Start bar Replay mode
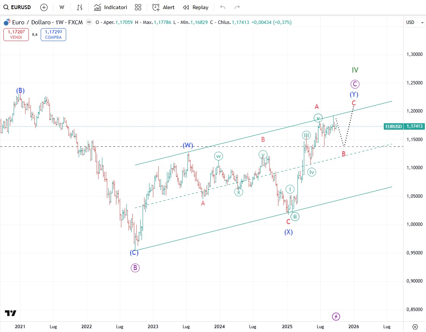The width and height of the screenshot is (426, 332). (x=196, y=7)
